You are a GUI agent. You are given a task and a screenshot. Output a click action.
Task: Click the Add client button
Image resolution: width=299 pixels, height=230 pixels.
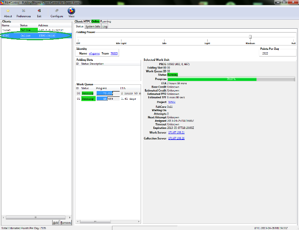click(55, 222)
